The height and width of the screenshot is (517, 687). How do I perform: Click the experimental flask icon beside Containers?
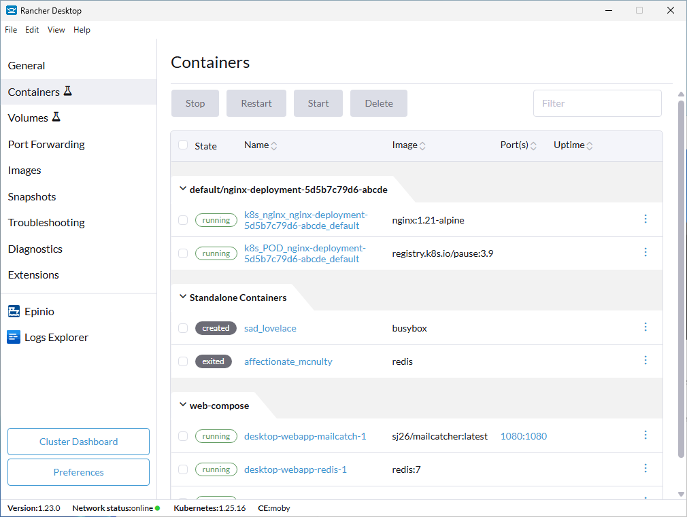[67, 91]
